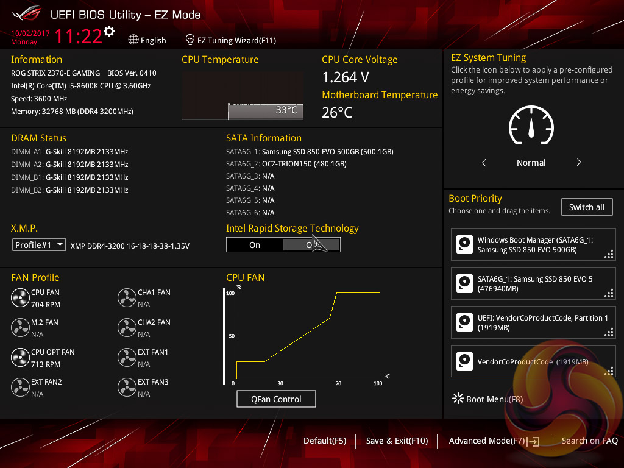Click SATA6G_1 Samsung SSD 850 EVO row
624x468 pixels.
(x=310, y=152)
